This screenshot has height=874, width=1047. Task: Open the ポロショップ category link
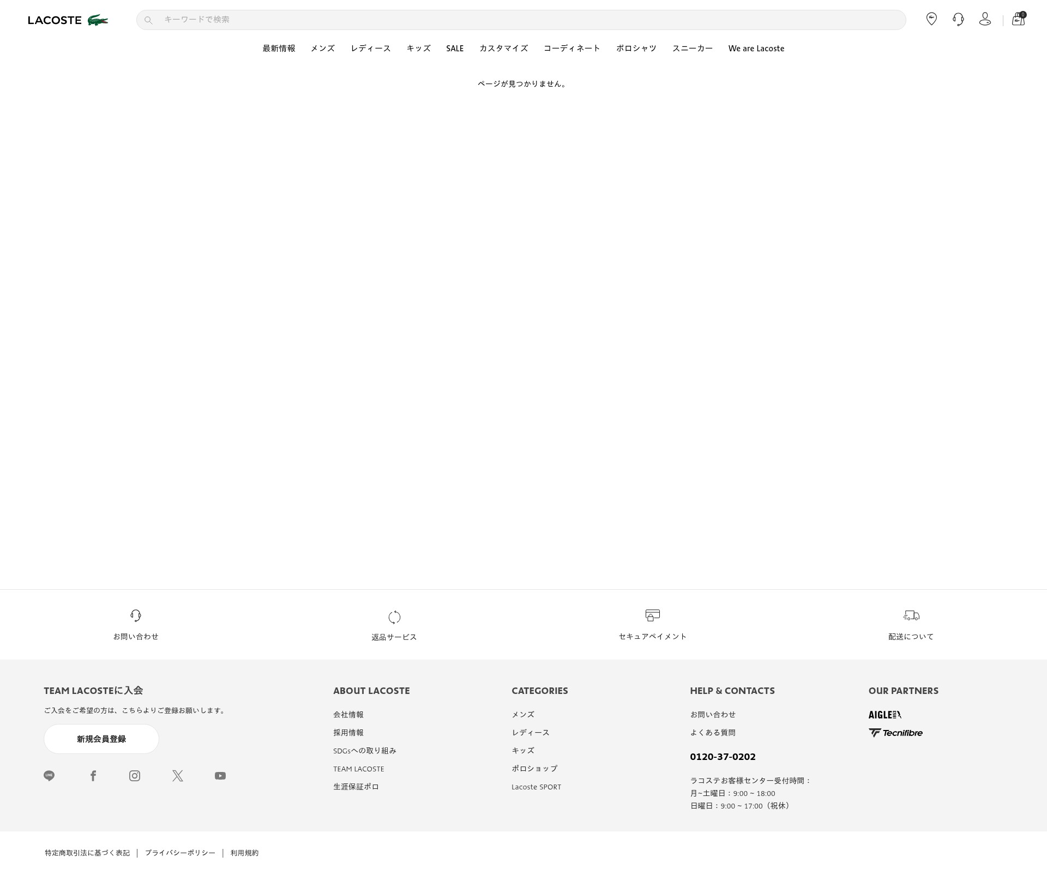(534, 769)
